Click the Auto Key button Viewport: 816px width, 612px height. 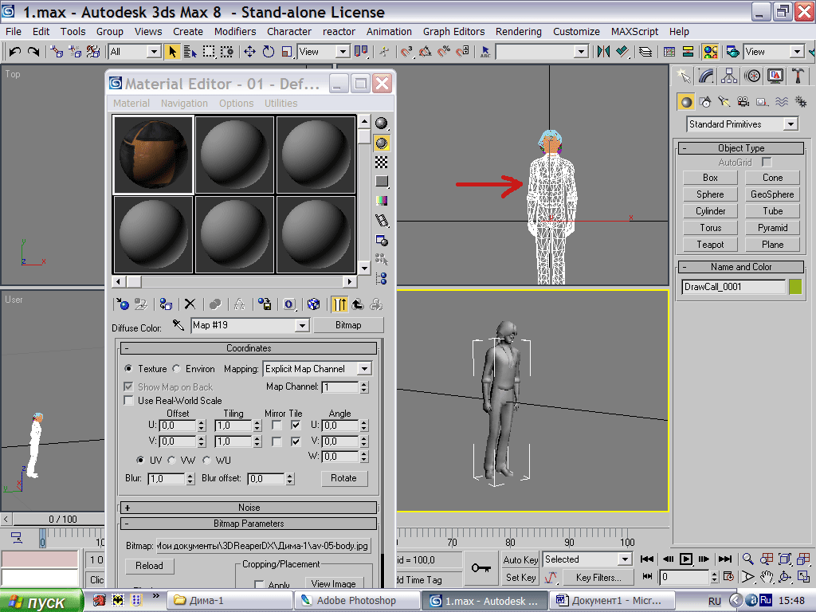[520, 560]
